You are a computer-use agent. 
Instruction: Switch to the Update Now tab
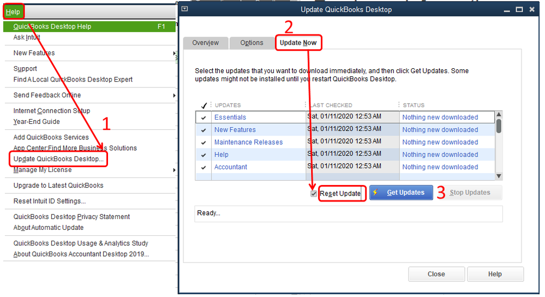coord(298,43)
